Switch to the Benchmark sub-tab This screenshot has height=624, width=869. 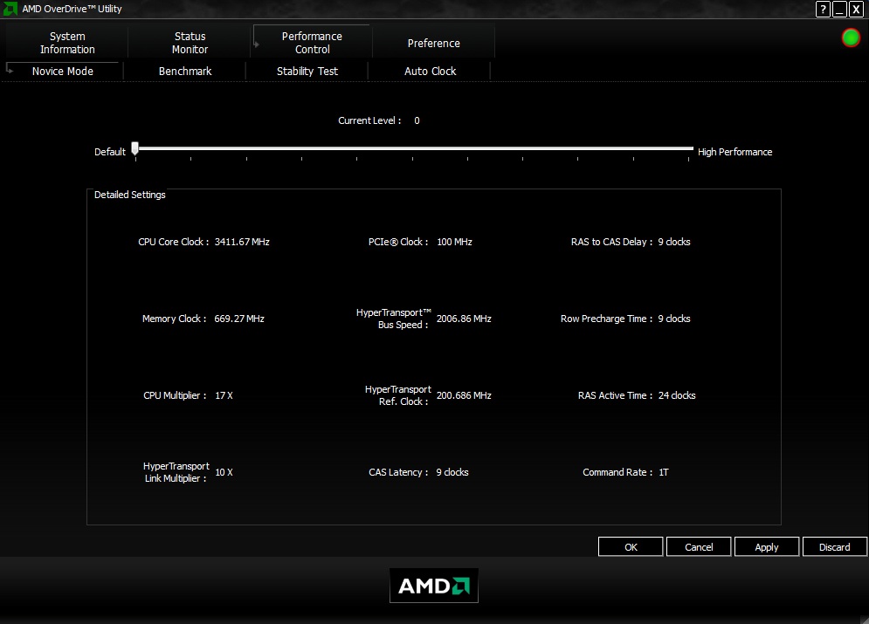tap(185, 71)
